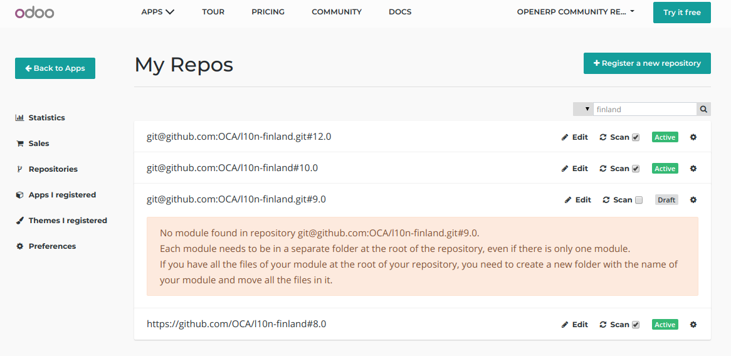Viewport: 731px width, 356px height.
Task: Click Register a new repository button
Action: (x=646, y=63)
